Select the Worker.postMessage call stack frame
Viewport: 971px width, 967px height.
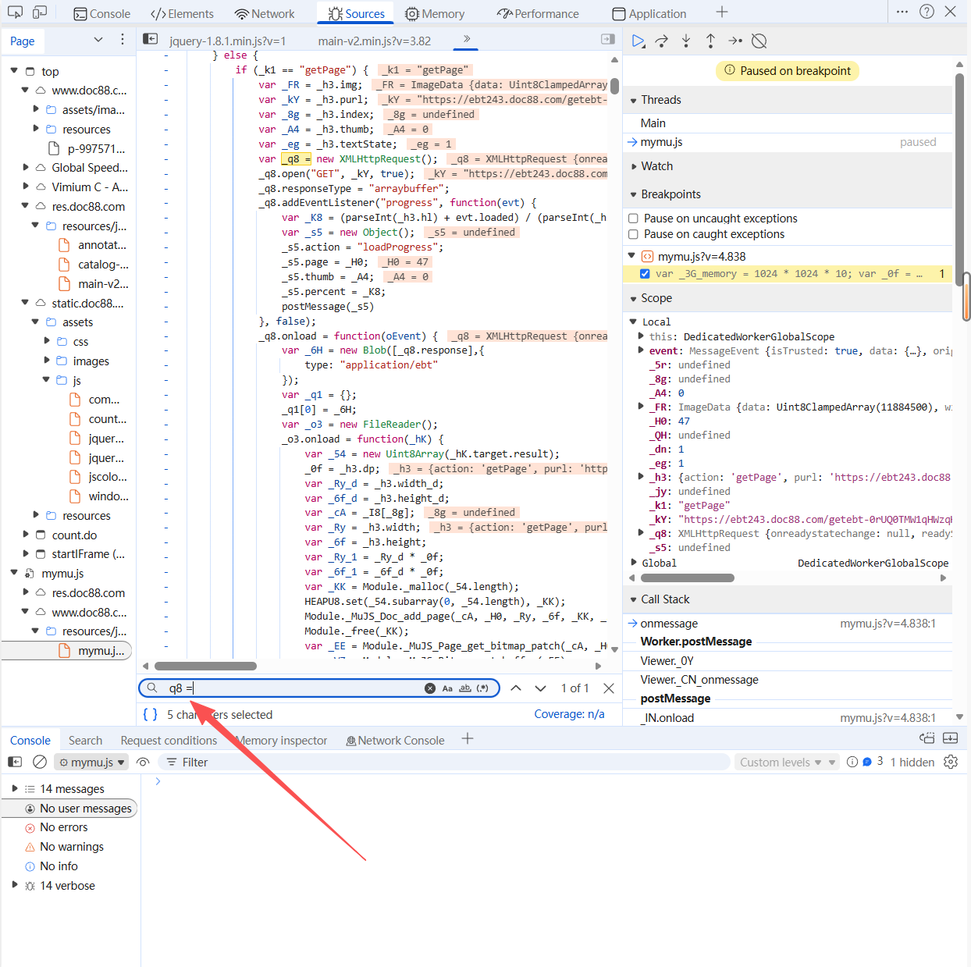coord(696,642)
